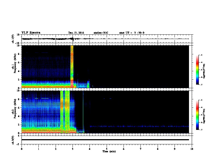216x167 pixels.
Task: Click the log(PSD) label beside ch.1 colorbar
Action: [x=204, y=71]
